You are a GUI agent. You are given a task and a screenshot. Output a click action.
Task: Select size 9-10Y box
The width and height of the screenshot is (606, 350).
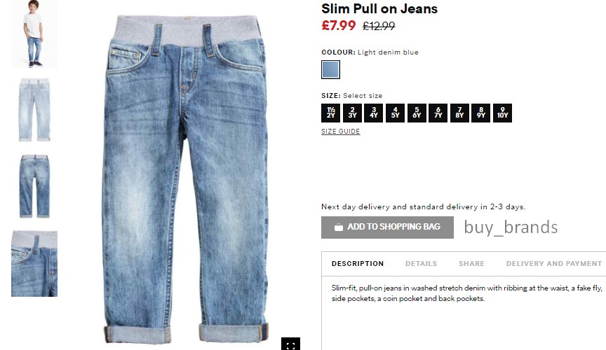point(502,113)
